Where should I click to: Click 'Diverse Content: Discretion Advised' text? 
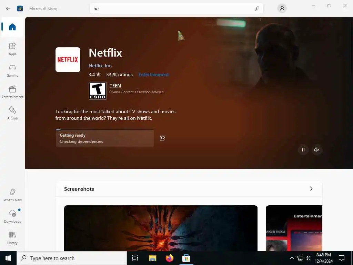(137, 92)
